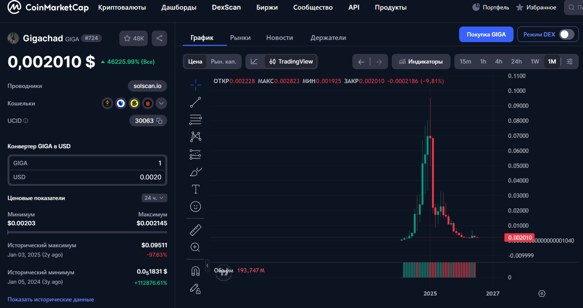The width and height of the screenshot is (583, 308).
Task: Open the 24 ч. price period dropdown
Action: 154,198
